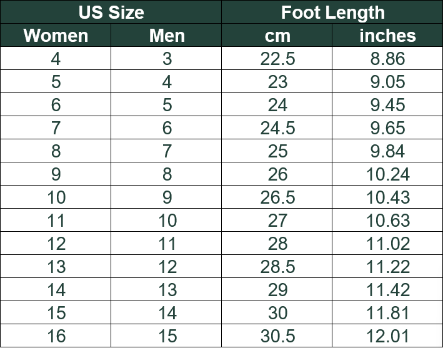The height and width of the screenshot is (348, 443).
Task: Click the 12.01 inches cell
Action: (x=387, y=336)
